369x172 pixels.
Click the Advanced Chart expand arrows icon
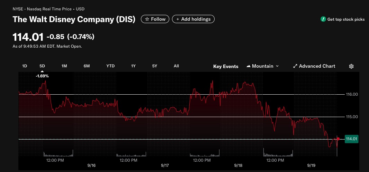pyautogui.click(x=295, y=66)
